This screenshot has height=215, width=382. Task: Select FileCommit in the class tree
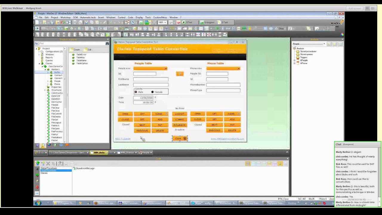click(x=56, y=114)
